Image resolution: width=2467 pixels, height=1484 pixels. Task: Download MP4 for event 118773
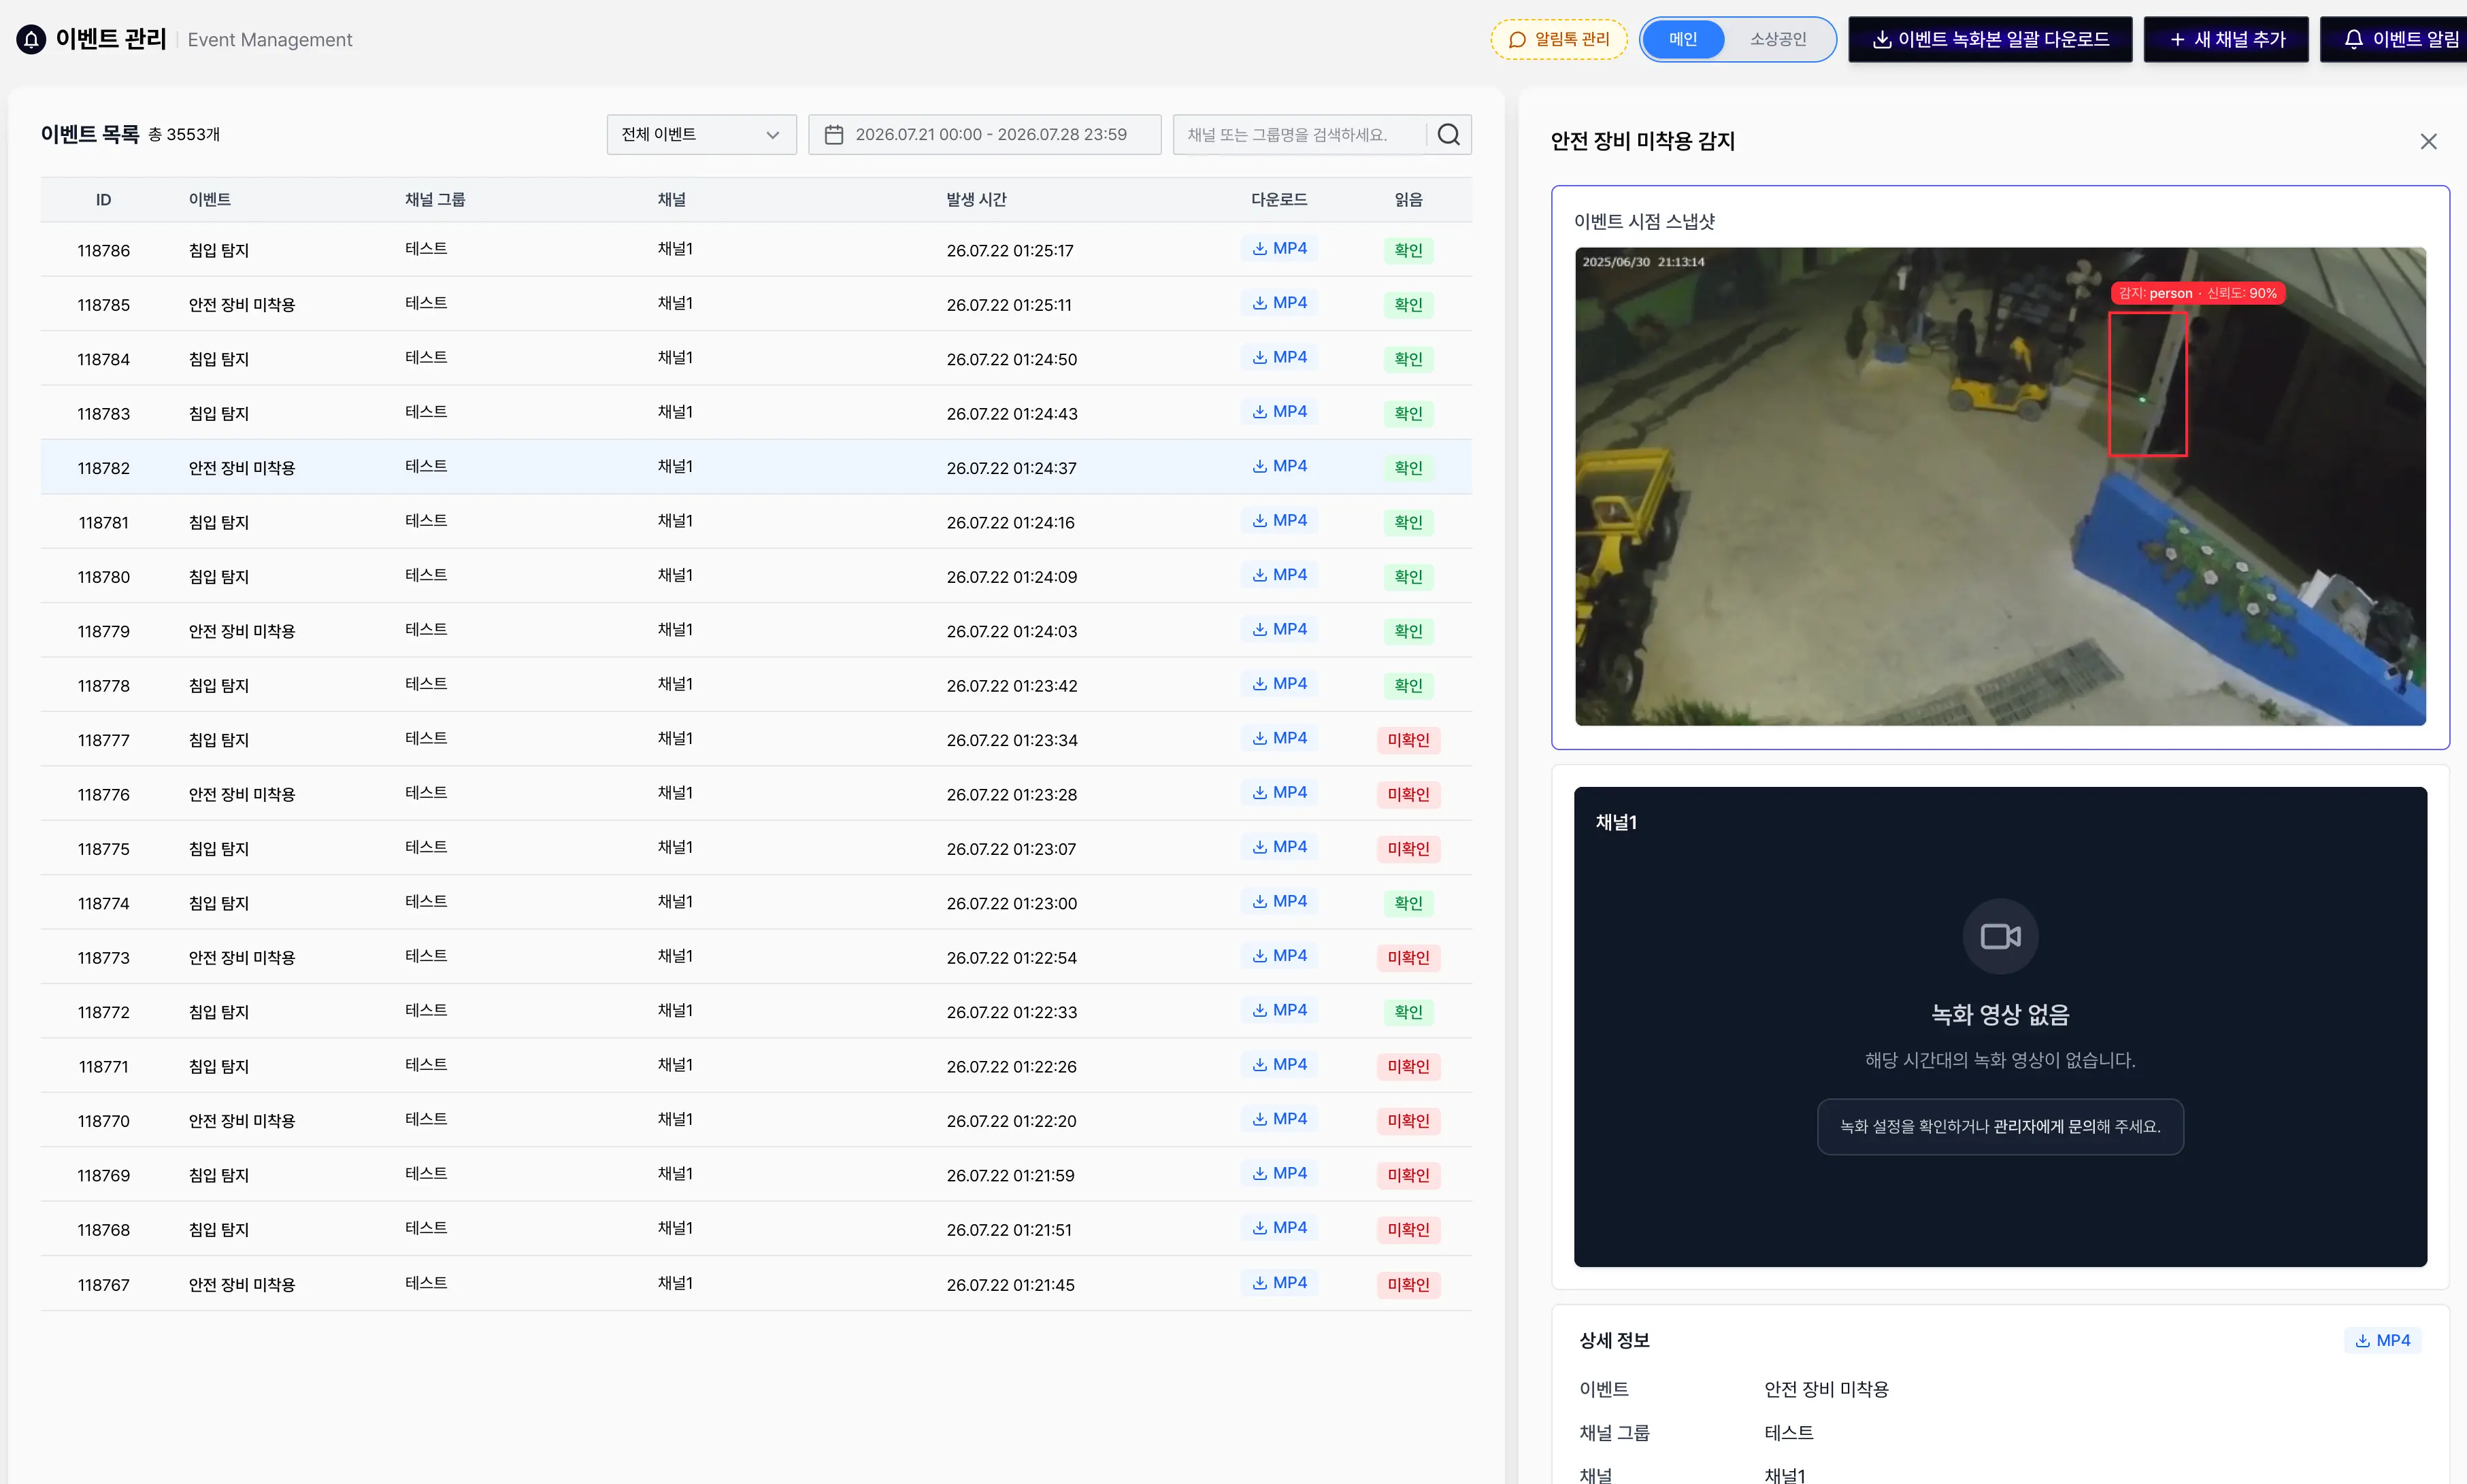[x=1280, y=956]
